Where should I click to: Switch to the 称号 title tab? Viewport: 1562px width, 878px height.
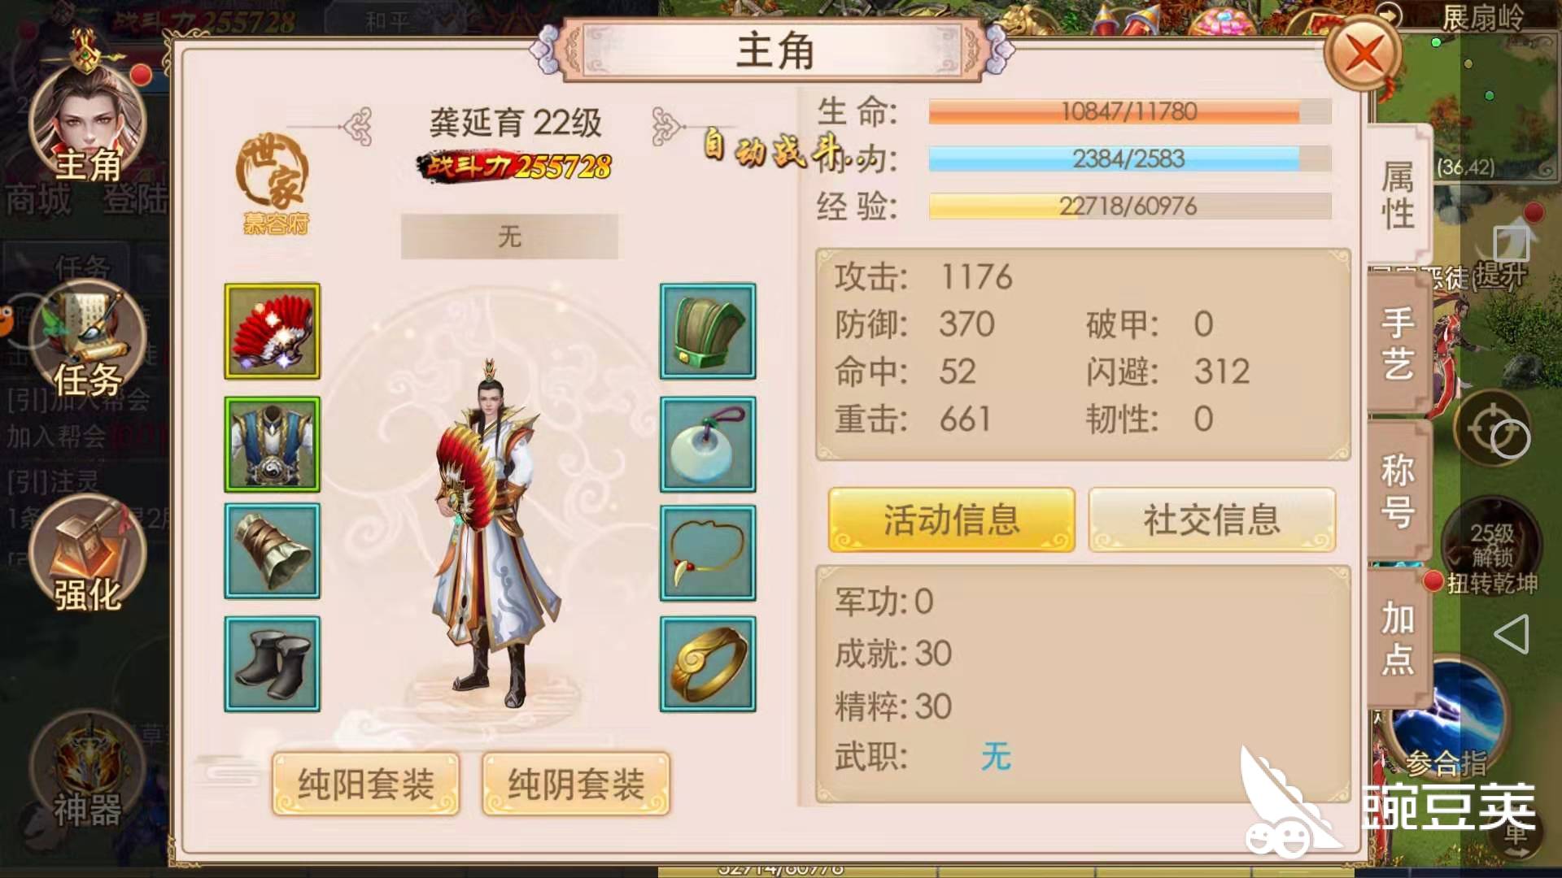click(x=1398, y=491)
